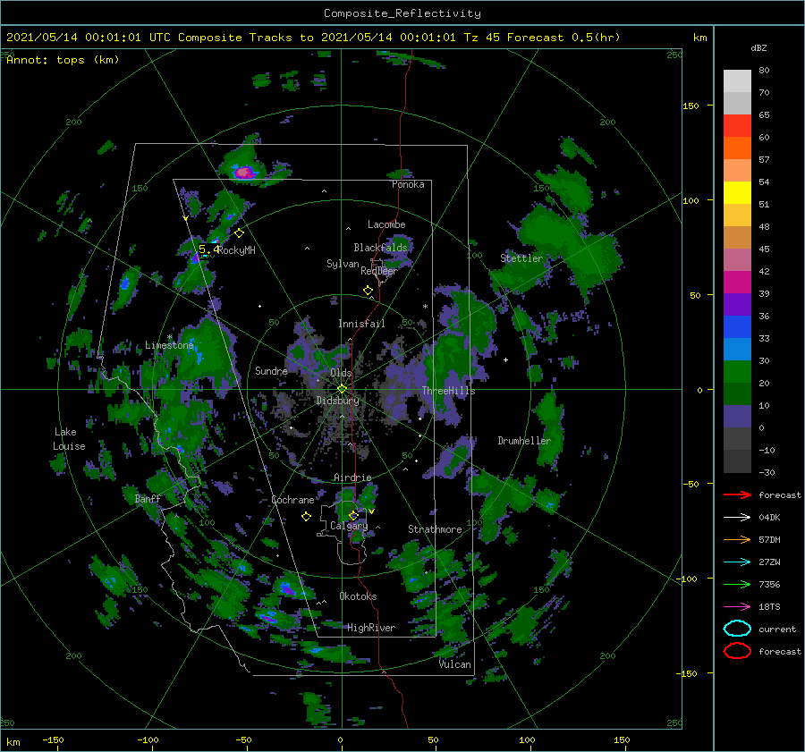Select the light blue 30-33 dBZ swatch
The height and width of the screenshot is (752, 805).
coord(737,349)
